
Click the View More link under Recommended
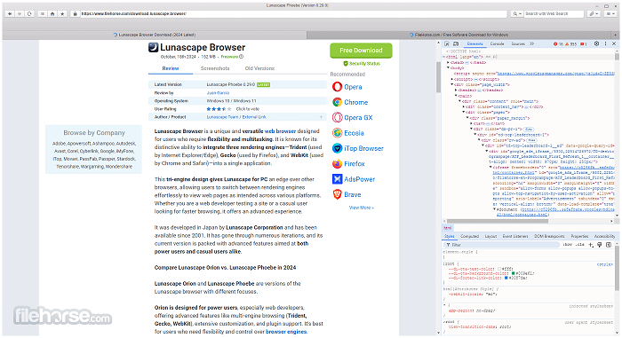[x=361, y=208]
